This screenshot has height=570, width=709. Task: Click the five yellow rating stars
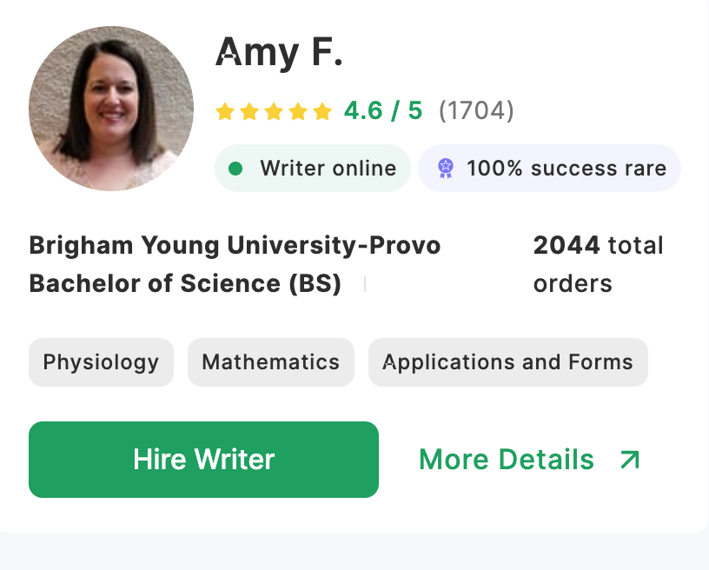pos(274,111)
